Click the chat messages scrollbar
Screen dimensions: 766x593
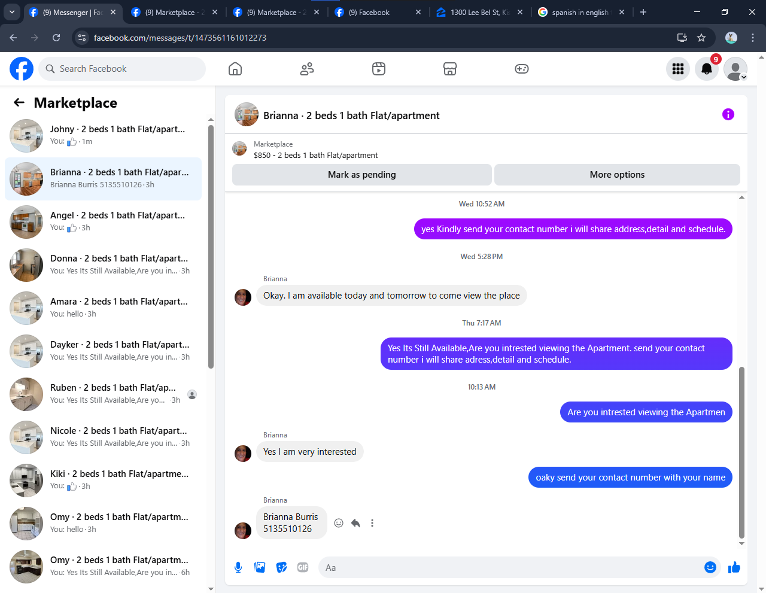tap(742, 452)
